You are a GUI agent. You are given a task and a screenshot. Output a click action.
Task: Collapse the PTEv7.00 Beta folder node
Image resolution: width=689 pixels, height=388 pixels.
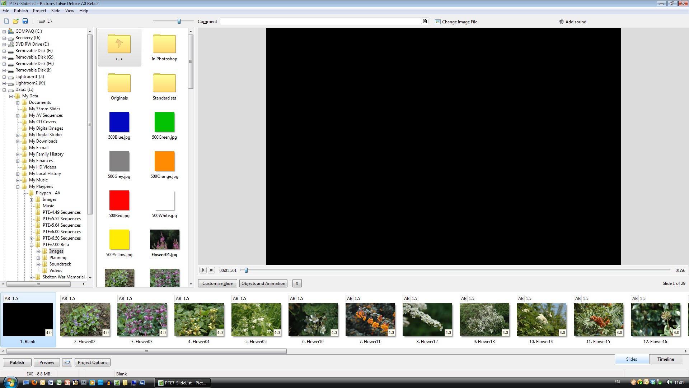tap(31, 245)
